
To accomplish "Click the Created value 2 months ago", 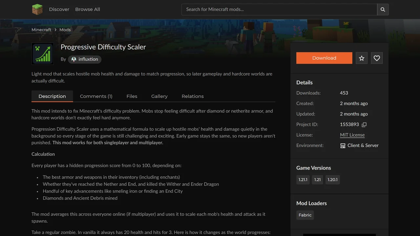I will click(354, 104).
